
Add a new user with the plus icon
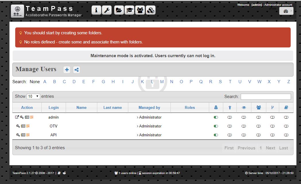tap(67, 69)
